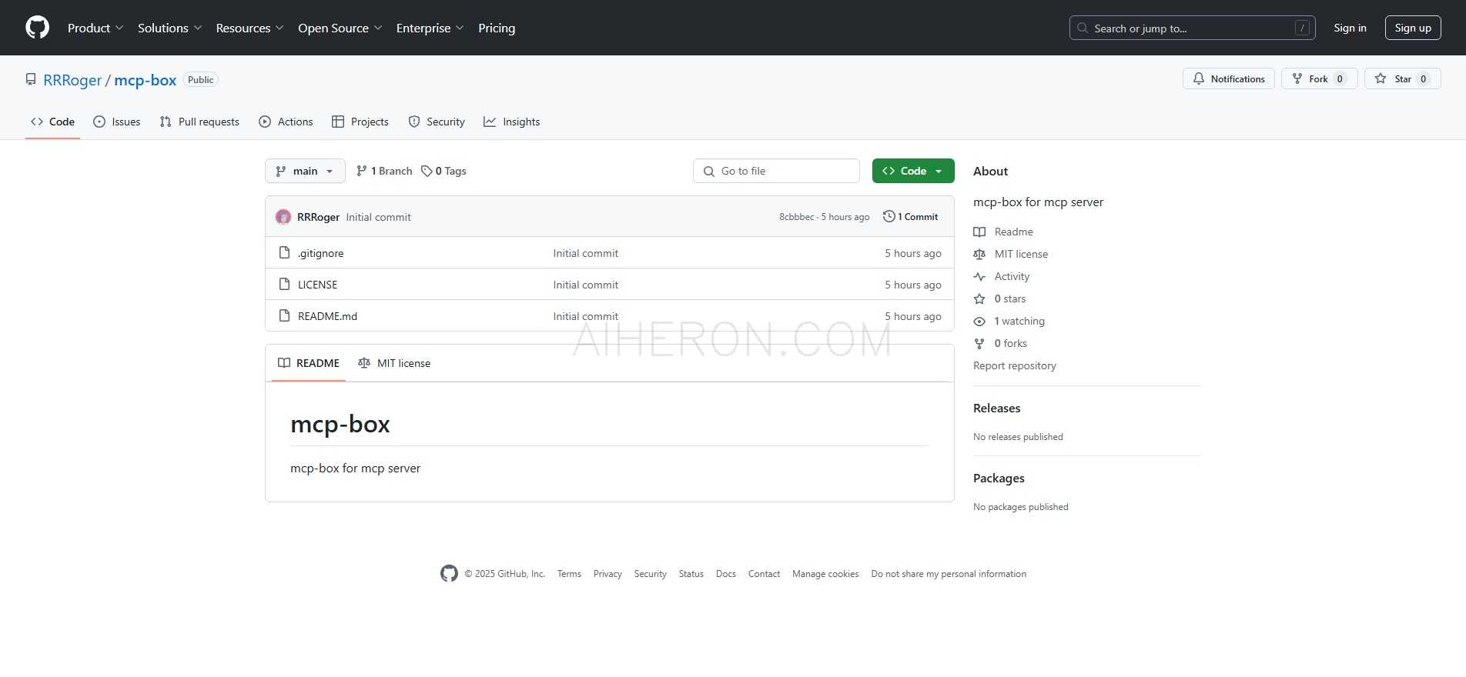Click the footer GitHub logo icon
Viewport: 1466px width, 677px height.
pyautogui.click(x=449, y=573)
